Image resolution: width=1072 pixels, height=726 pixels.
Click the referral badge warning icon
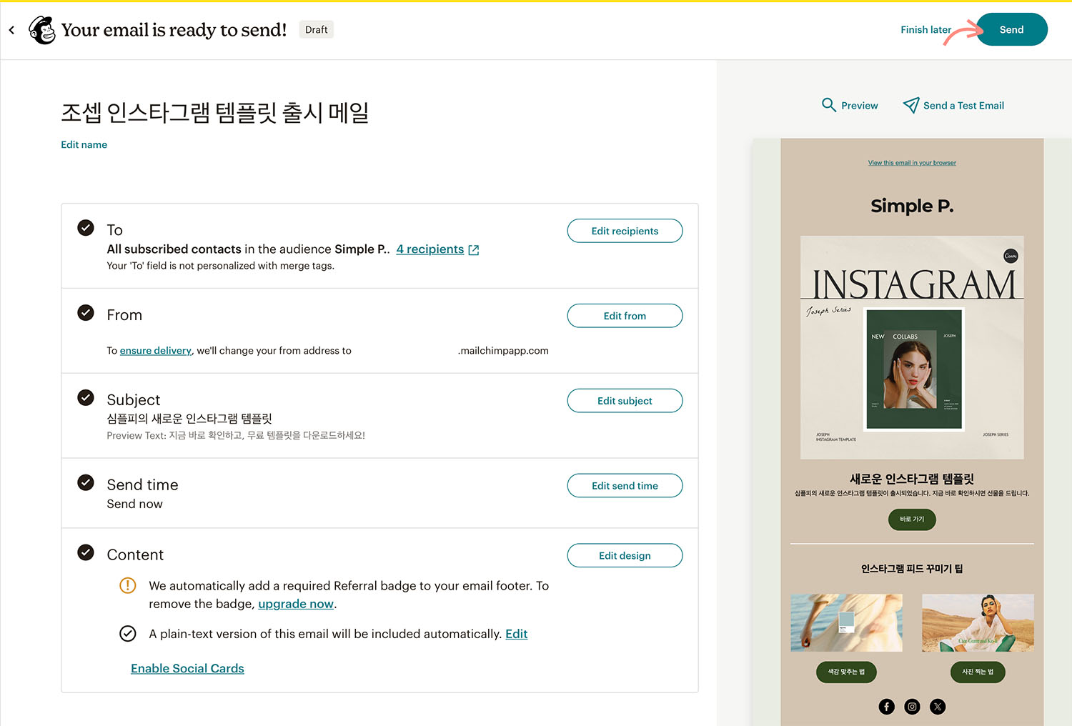coord(127,586)
